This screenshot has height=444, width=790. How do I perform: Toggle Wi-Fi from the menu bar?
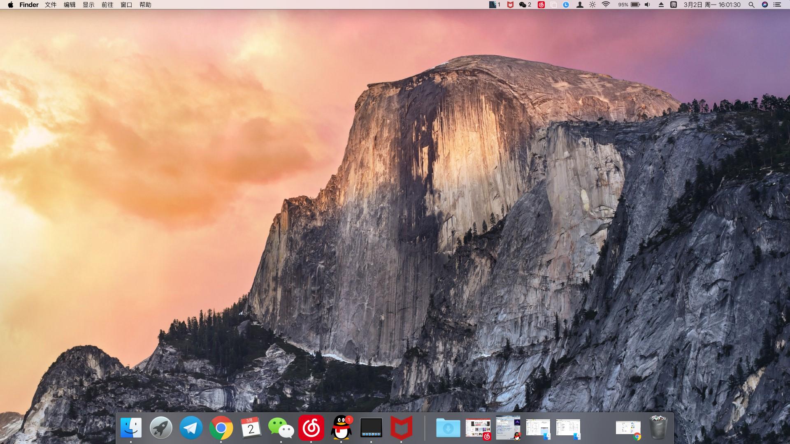click(x=605, y=5)
